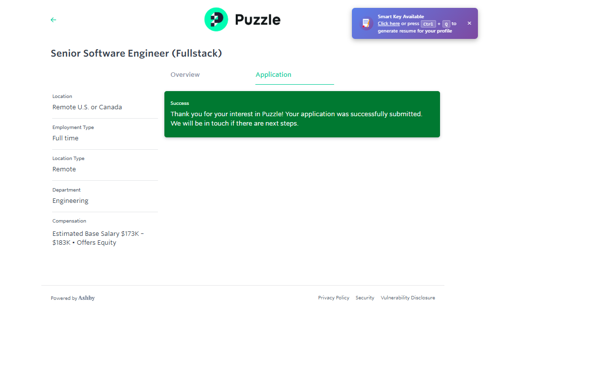Click the Powered by Ashby link
Image resolution: width=598 pixels, height=389 pixels.
pos(73,298)
